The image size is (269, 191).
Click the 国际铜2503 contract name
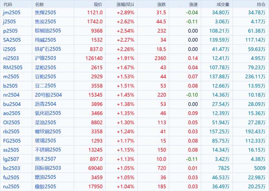click(48, 168)
